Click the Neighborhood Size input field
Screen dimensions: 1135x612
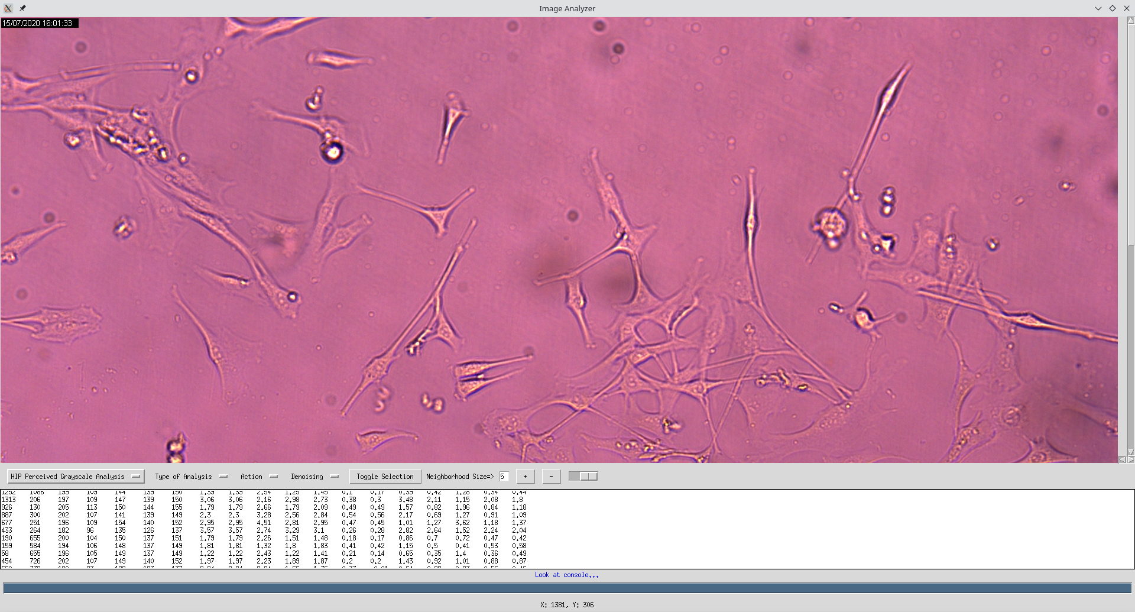point(504,477)
